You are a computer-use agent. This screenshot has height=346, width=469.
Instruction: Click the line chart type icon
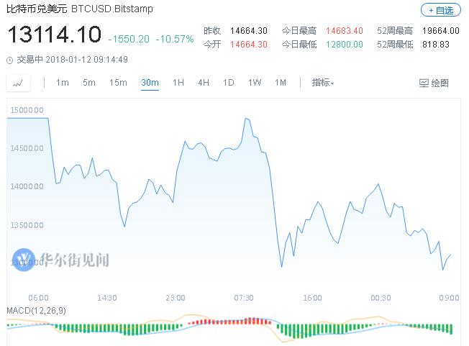[17, 83]
